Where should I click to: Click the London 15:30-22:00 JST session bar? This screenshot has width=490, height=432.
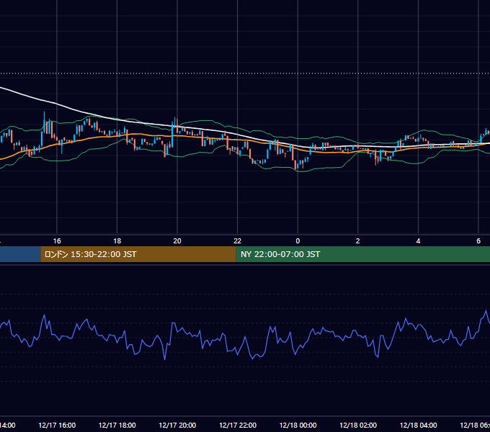point(138,254)
